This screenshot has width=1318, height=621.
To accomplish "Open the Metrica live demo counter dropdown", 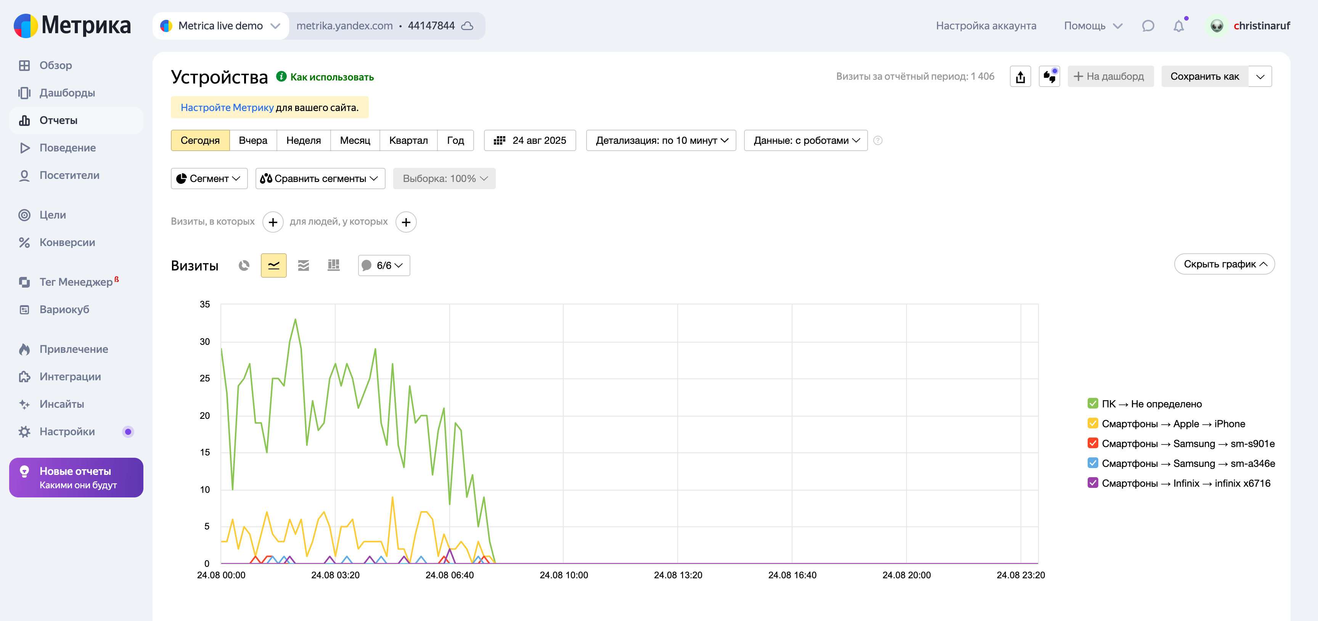I will (220, 26).
